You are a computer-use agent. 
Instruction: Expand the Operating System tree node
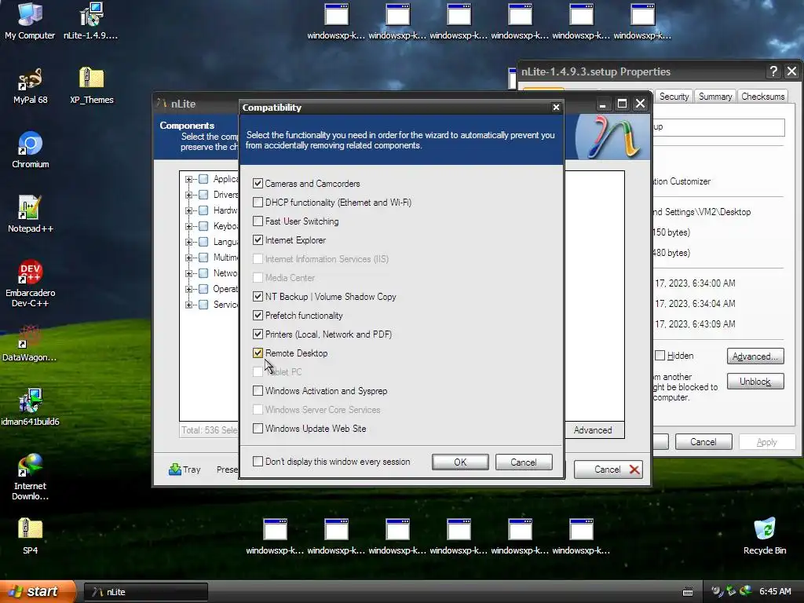tap(188, 289)
